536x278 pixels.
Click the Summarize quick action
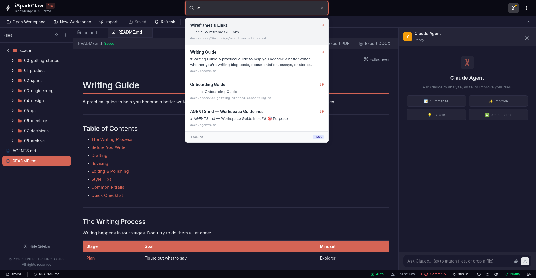(x=436, y=101)
